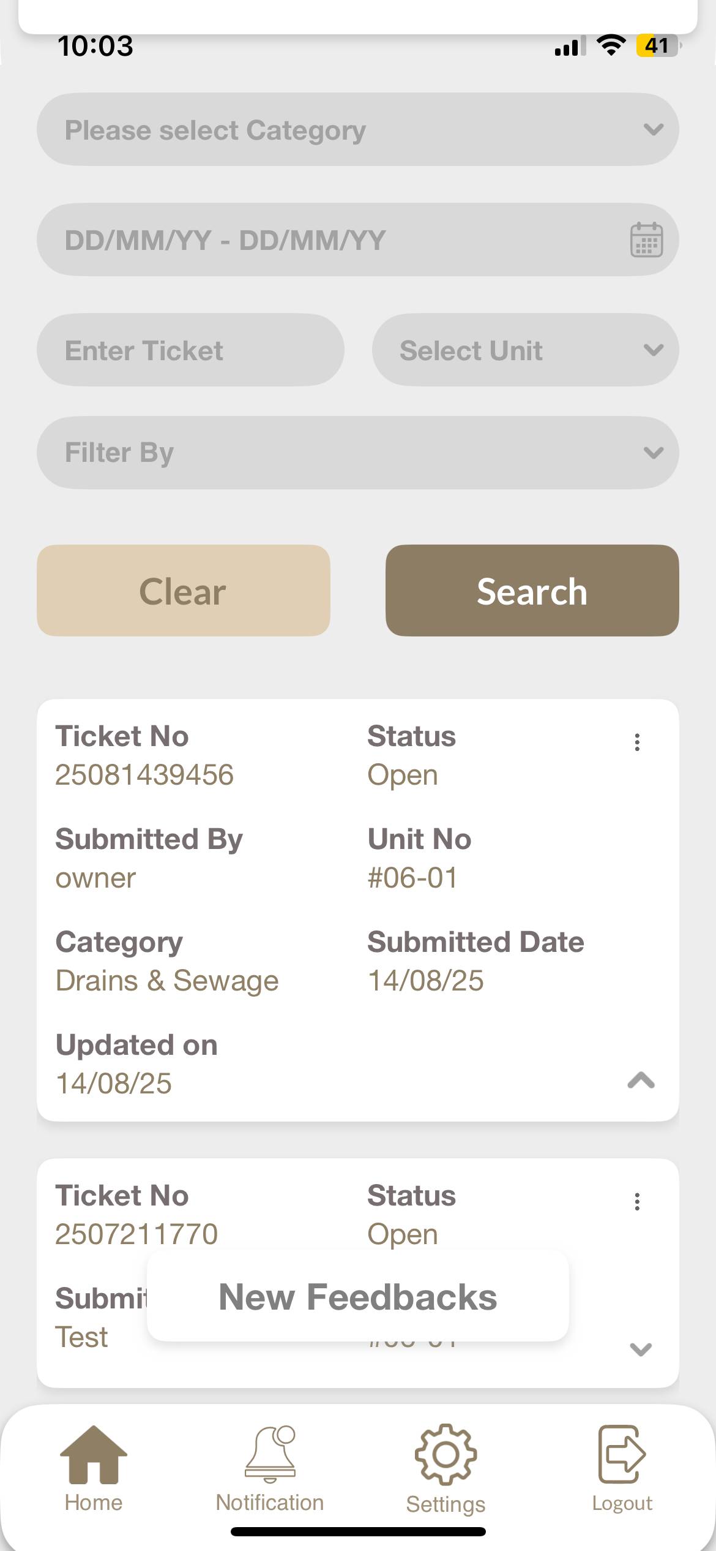
Task: Tap the battery indicator in status bar
Action: click(657, 46)
